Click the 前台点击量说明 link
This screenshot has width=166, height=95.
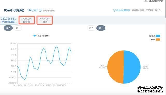(x=123, y=10)
